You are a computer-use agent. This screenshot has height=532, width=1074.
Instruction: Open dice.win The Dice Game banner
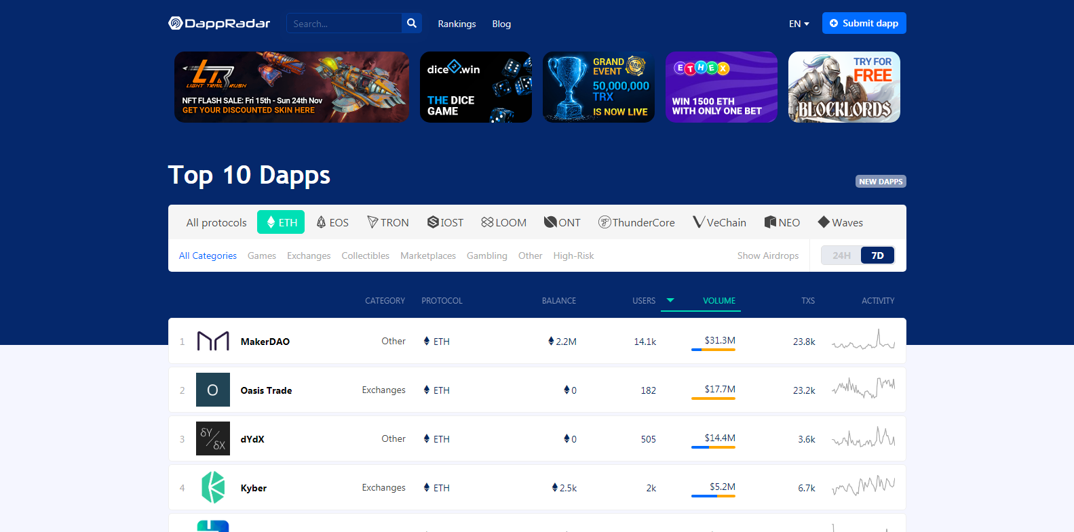coord(476,87)
